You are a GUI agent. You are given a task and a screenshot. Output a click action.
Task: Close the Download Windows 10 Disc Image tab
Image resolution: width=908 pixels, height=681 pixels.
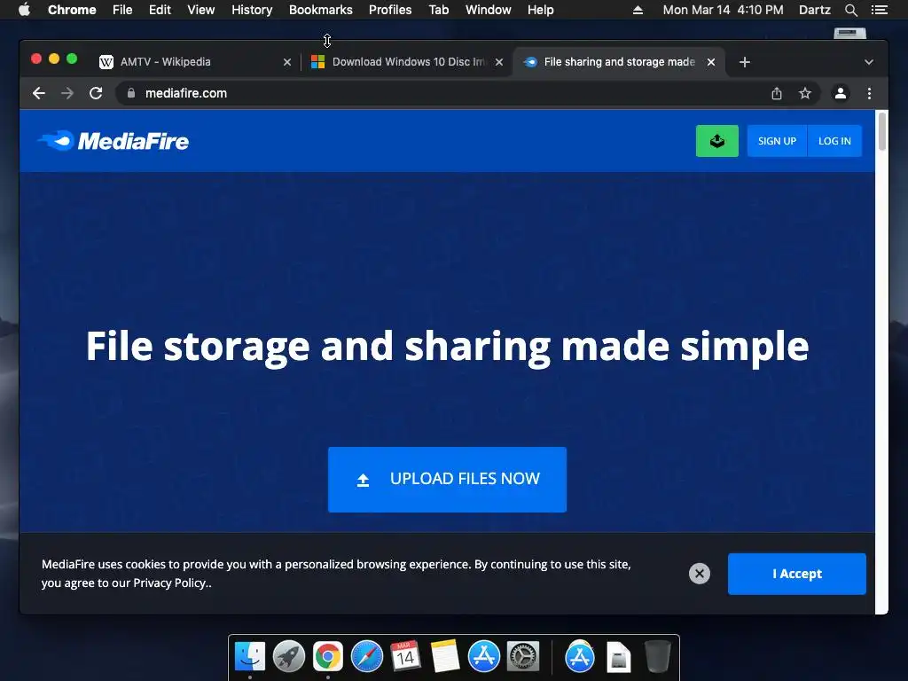[x=499, y=62]
